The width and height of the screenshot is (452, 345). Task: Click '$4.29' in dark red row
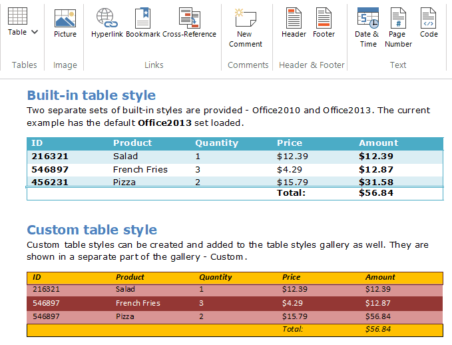coord(292,303)
